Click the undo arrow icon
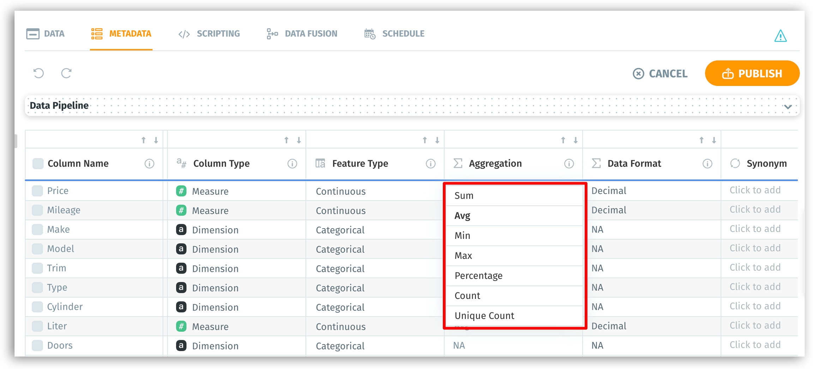 (x=38, y=73)
